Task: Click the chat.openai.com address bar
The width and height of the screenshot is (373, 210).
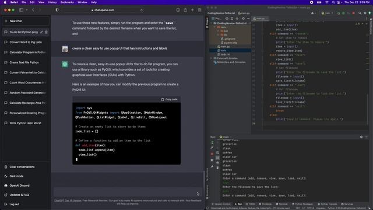Action: tap(103, 10)
